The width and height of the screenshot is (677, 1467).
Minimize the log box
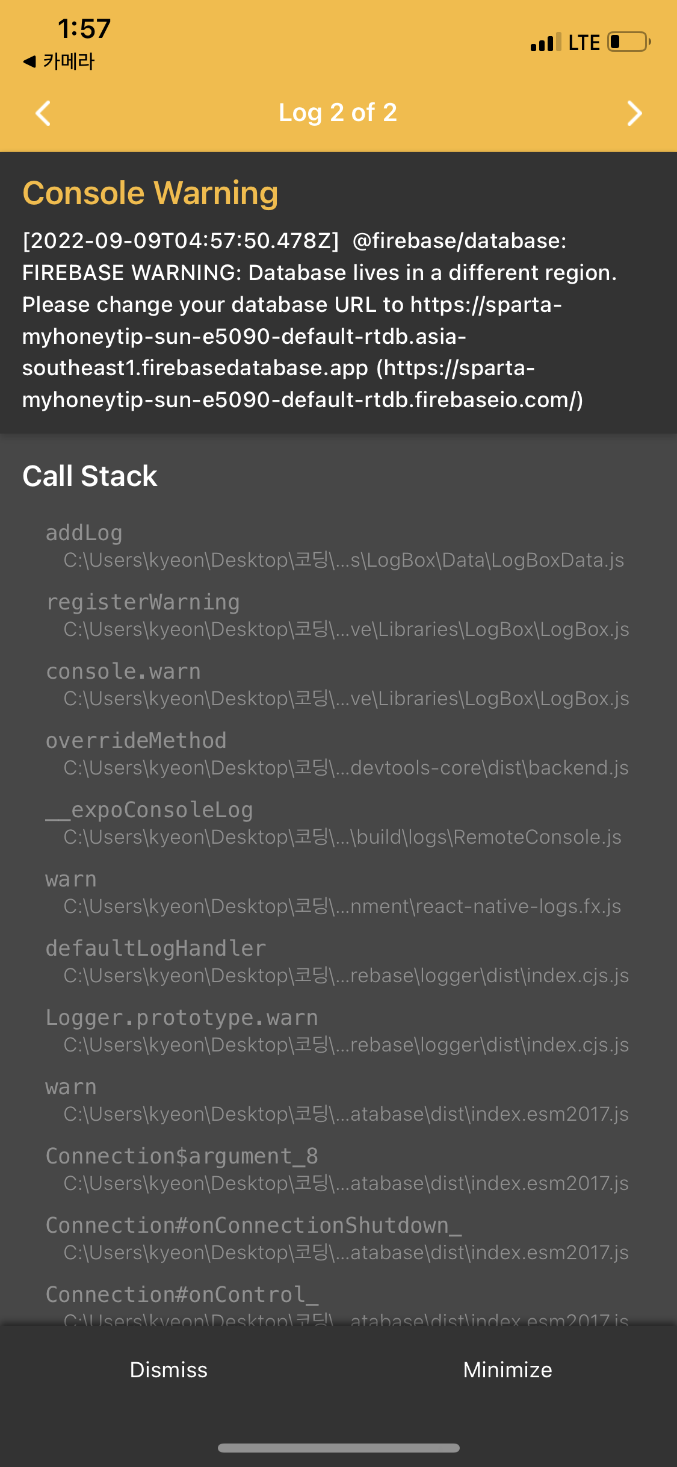(507, 1370)
